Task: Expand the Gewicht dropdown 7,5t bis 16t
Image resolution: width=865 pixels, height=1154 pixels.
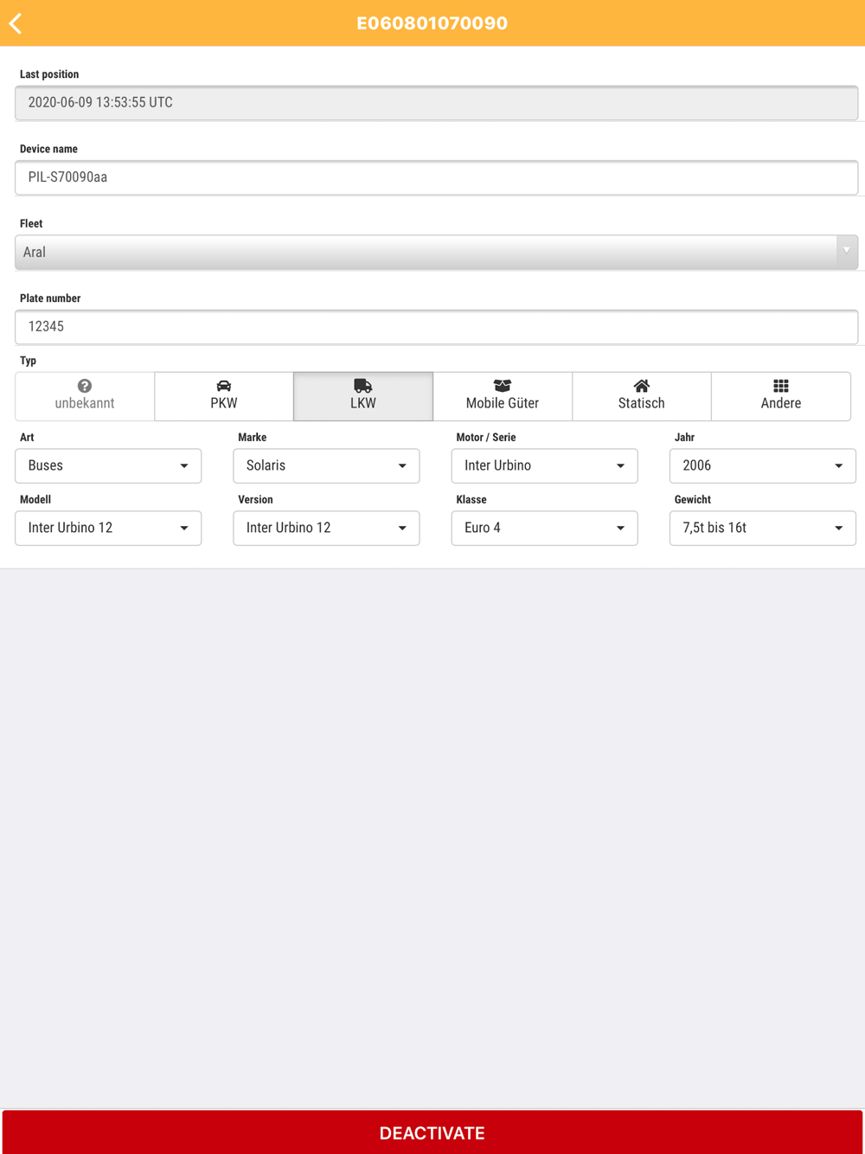Action: pyautogui.click(x=762, y=528)
